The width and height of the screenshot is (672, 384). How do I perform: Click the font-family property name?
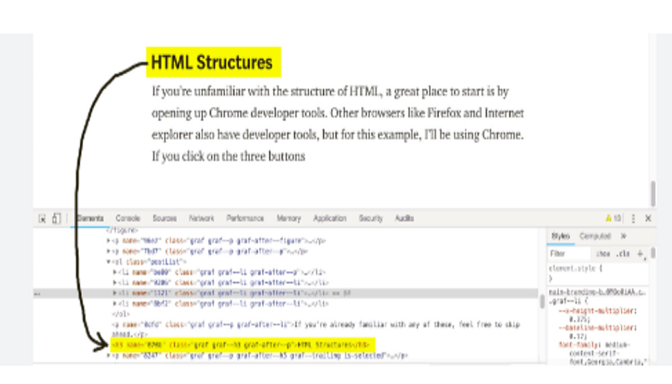[x=579, y=345]
